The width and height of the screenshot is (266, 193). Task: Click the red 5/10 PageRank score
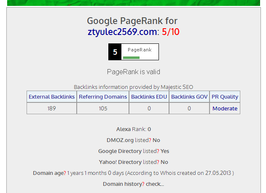click(170, 32)
